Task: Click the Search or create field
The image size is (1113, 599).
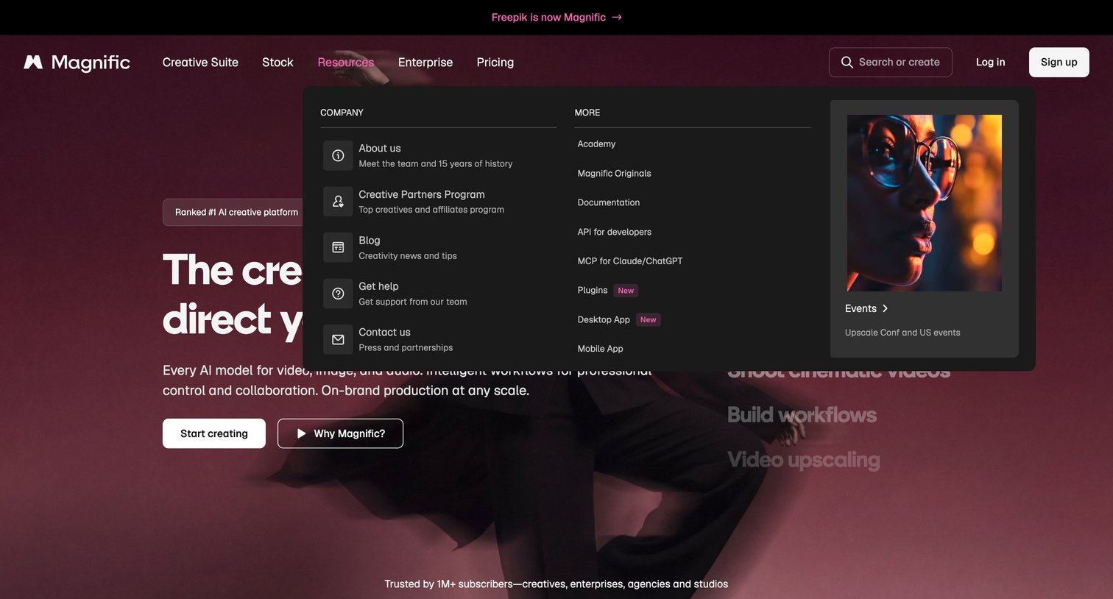Action: tap(891, 63)
